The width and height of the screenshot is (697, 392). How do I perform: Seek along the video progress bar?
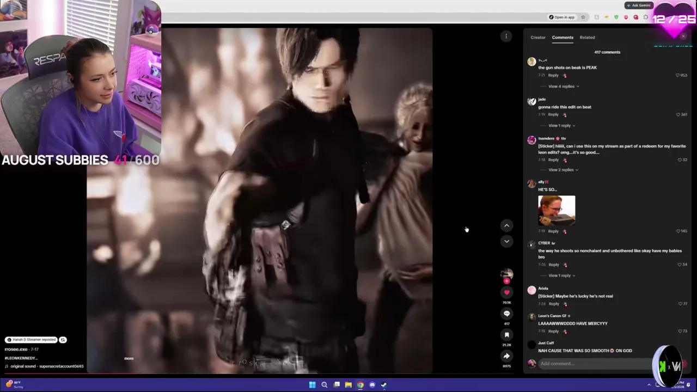pos(260,373)
